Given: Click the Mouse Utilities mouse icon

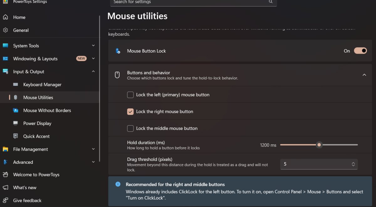Looking at the screenshot, I should pyautogui.click(x=16, y=97).
